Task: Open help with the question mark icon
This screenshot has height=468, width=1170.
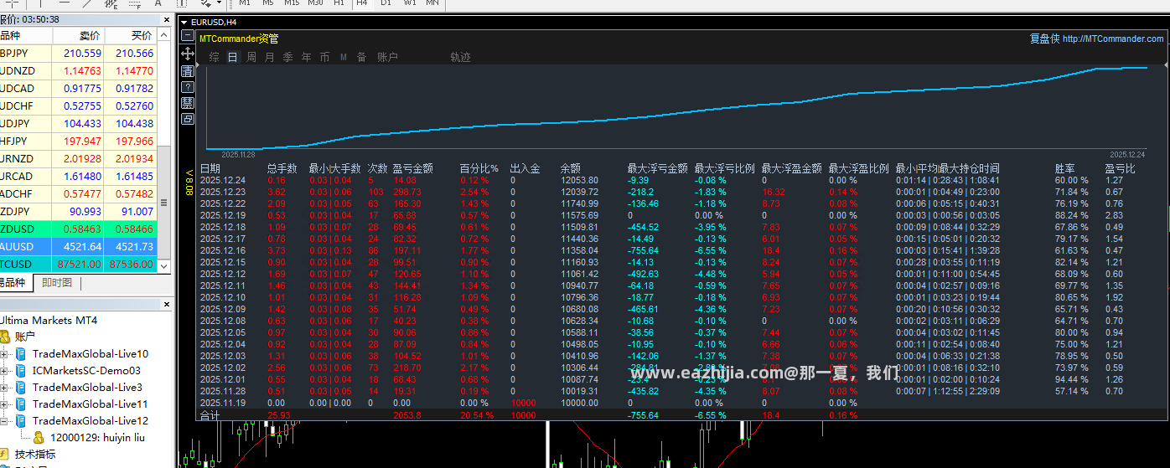Action: click(x=188, y=87)
